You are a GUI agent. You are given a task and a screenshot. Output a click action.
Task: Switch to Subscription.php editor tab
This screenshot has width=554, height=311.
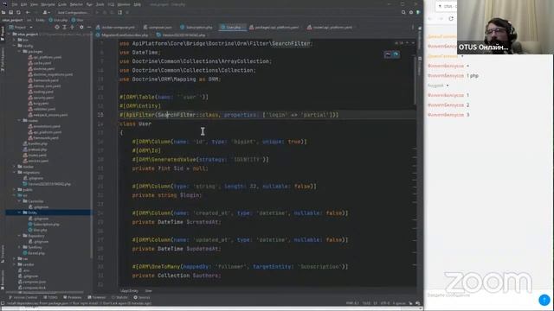[196, 27]
